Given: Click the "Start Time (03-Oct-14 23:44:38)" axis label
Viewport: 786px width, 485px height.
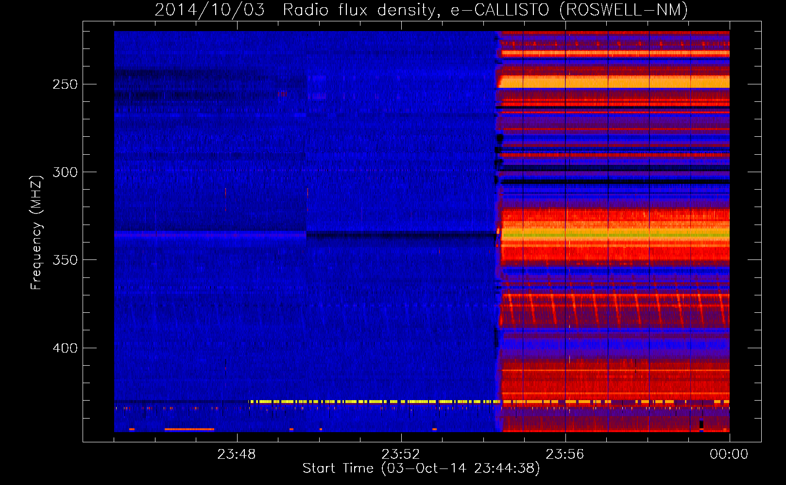Looking at the screenshot, I should [421, 469].
